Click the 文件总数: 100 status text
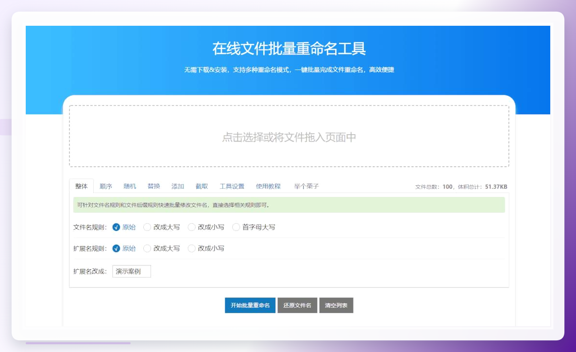576x352 pixels. point(434,187)
